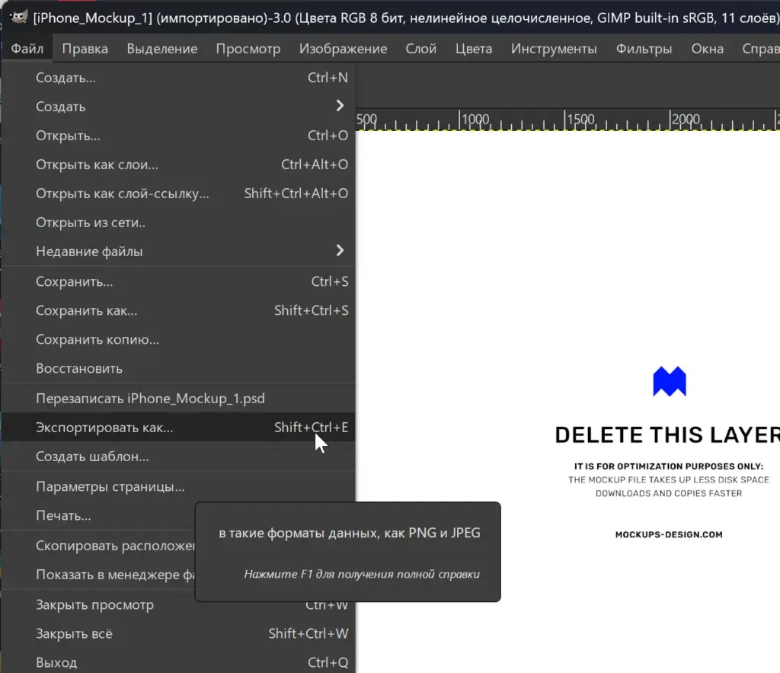The image size is (780, 673).
Task: Open Параметры страницы... entry
Action: click(178, 486)
